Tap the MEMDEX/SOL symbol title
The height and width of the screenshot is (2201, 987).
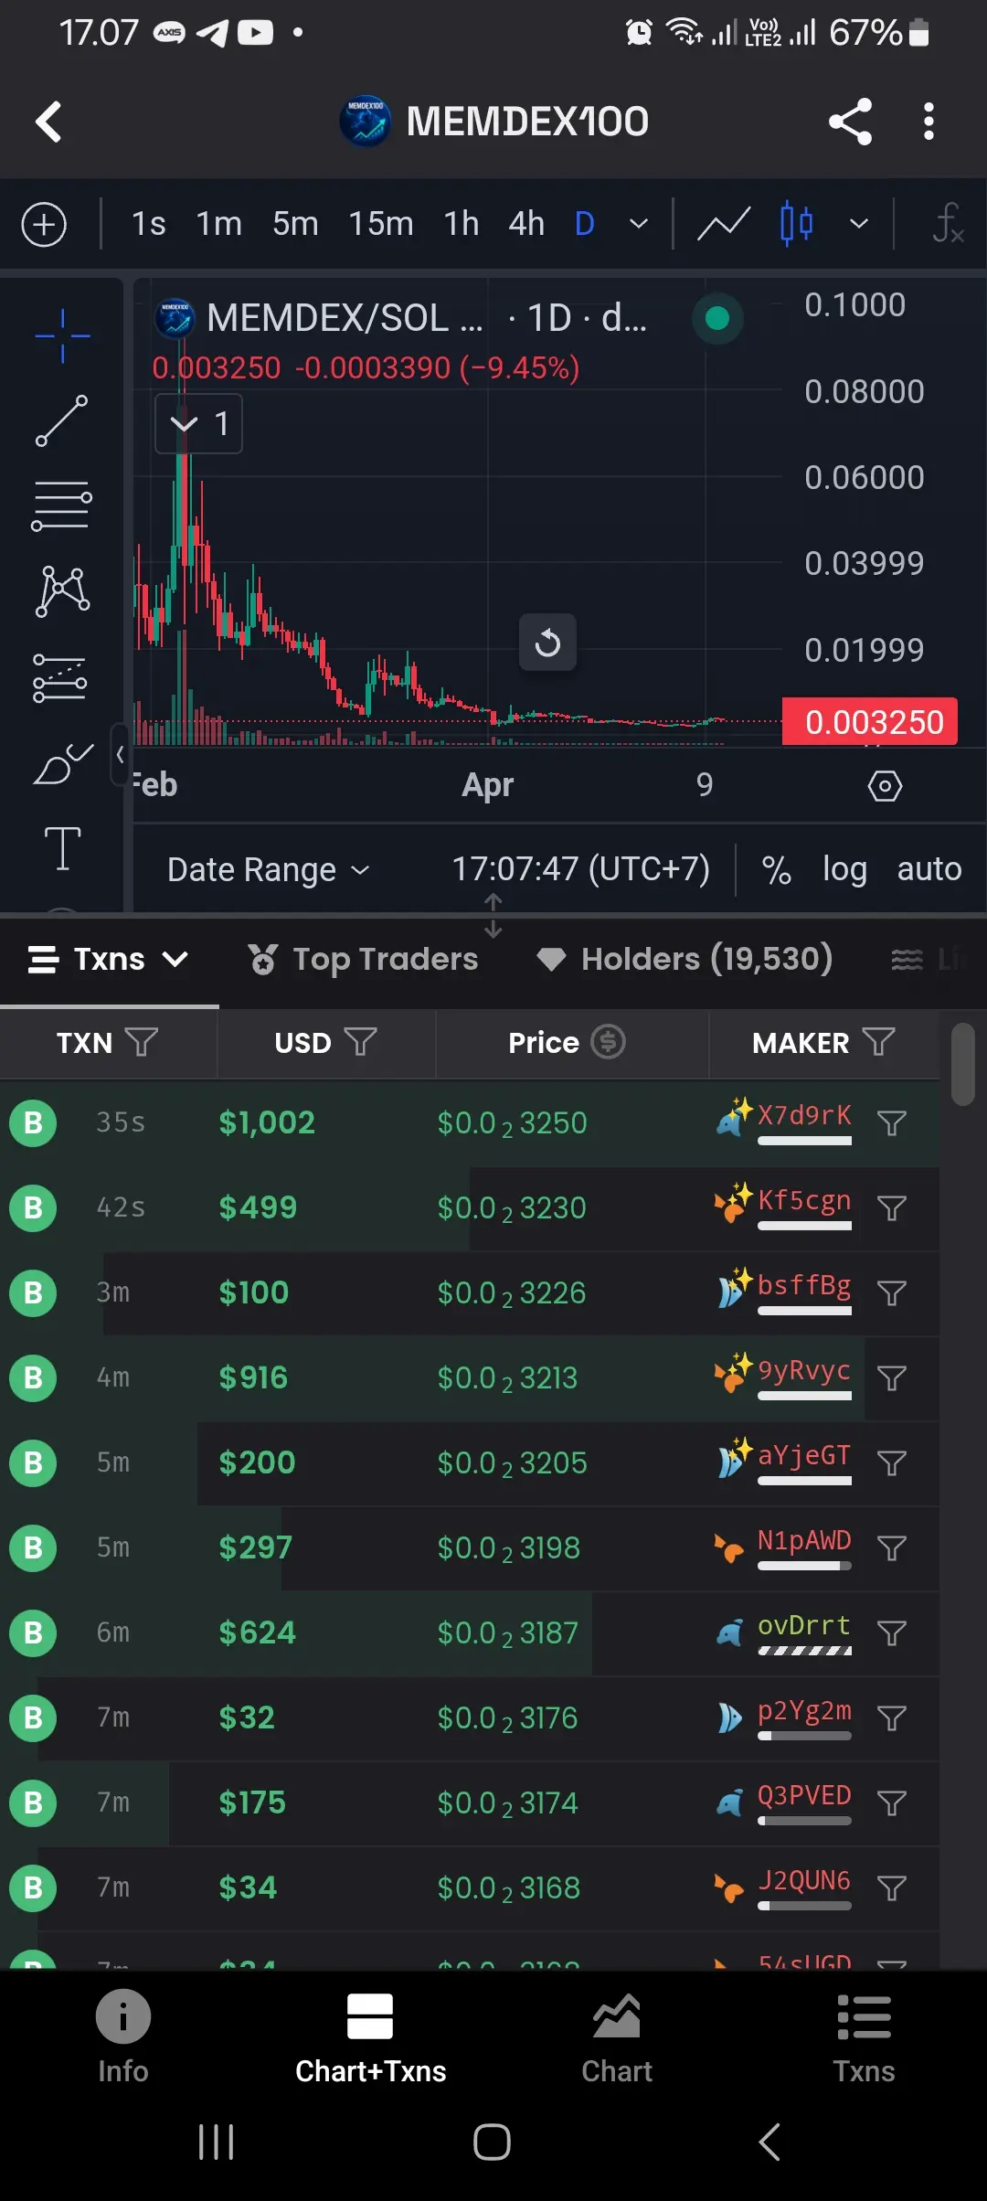(345, 318)
